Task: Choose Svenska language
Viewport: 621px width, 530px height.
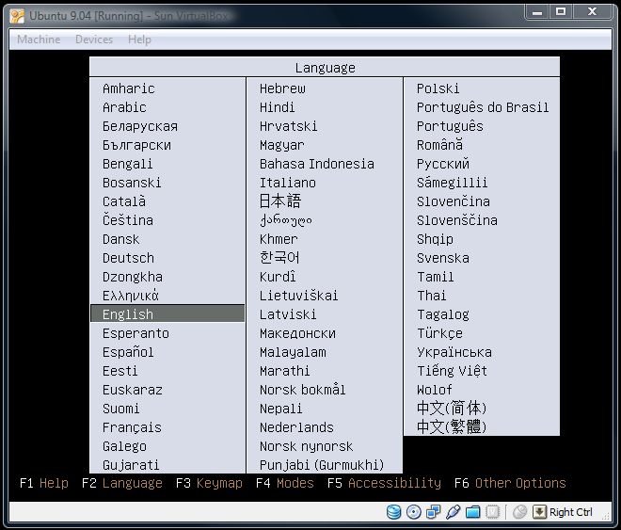Action: 442,258
